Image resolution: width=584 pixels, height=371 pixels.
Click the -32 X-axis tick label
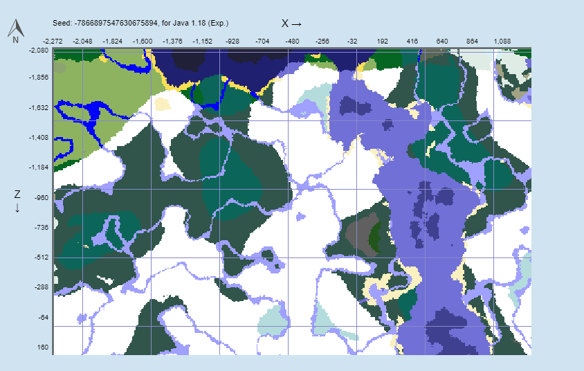[352, 42]
